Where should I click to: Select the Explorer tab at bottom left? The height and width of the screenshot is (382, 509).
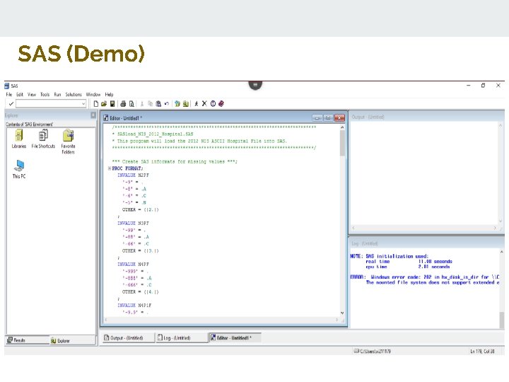click(73, 341)
